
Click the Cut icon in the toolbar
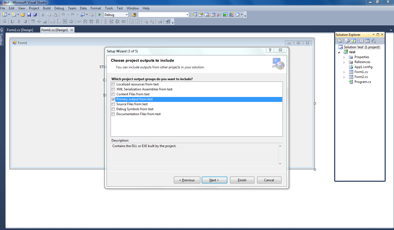(43, 14)
